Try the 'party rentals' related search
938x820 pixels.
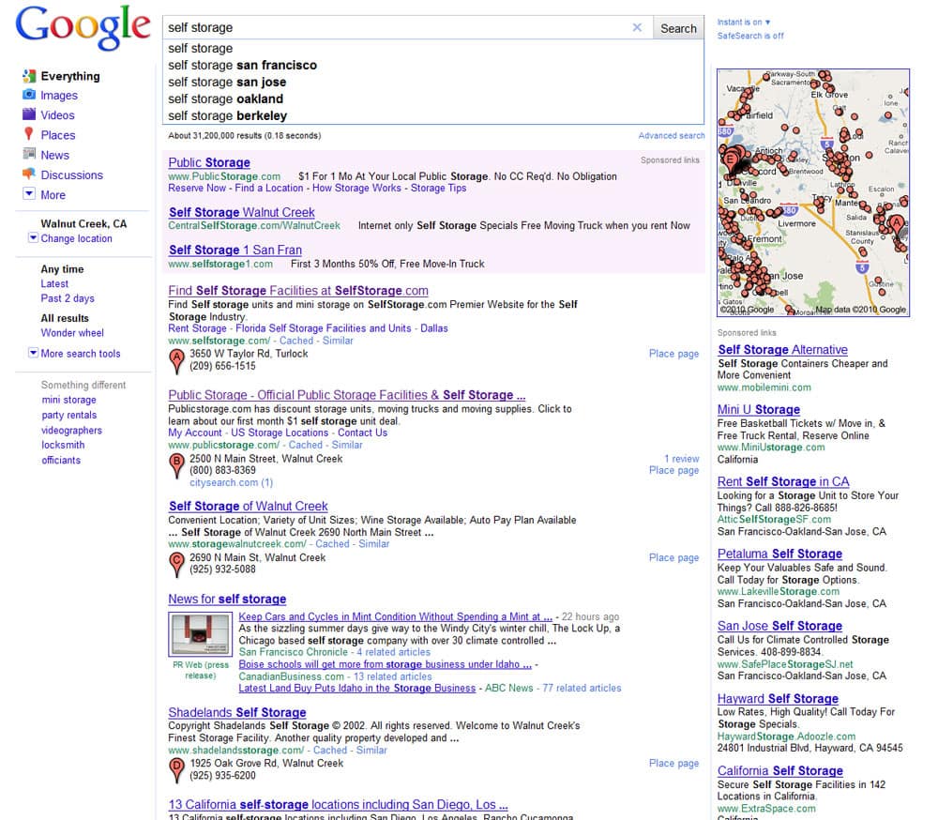pos(68,415)
